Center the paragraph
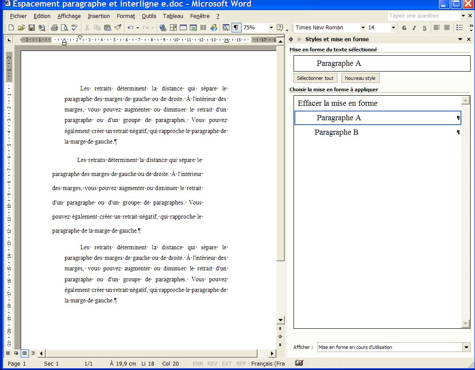 click(447, 28)
